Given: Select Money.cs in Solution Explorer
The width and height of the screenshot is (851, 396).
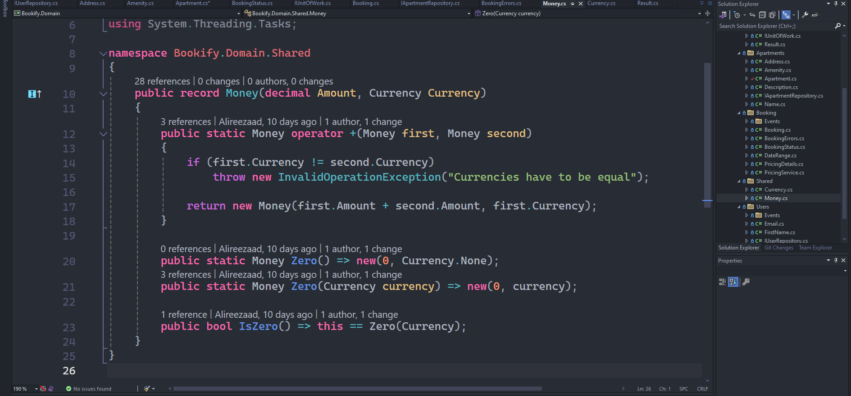Looking at the screenshot, I should coord(776,198).
